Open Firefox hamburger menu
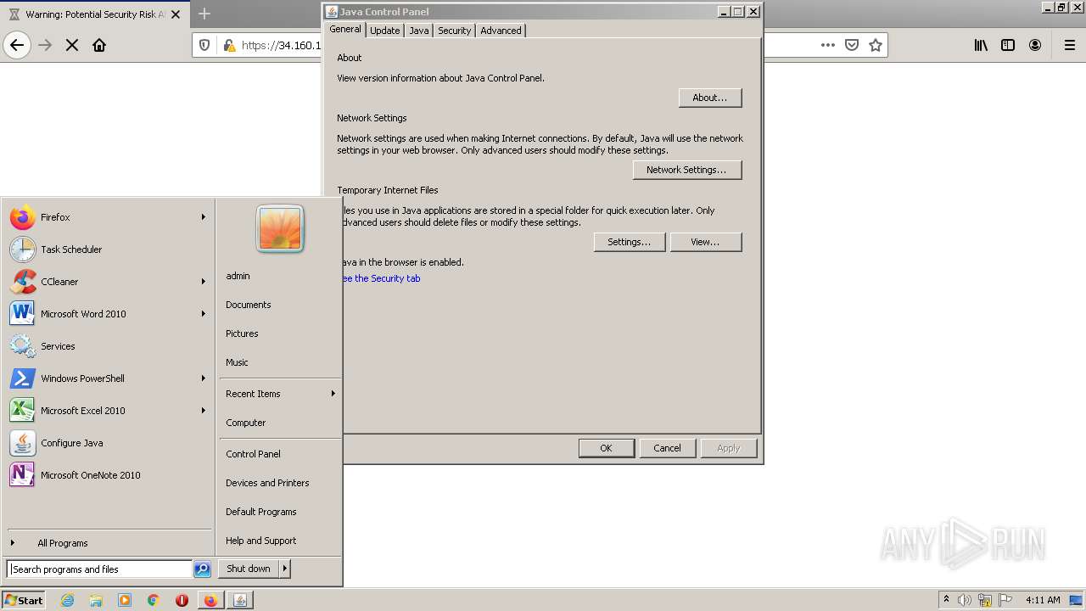The image size is (1086, 611). pyautogui.click(x=1070, y=45)
